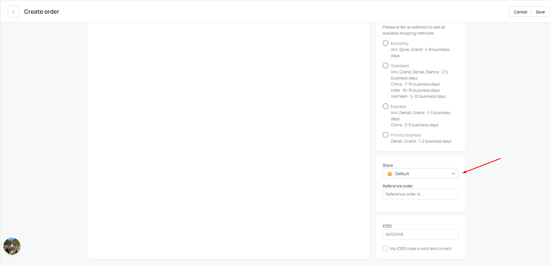Viewport: 551px width, 266px height.
Task: Click text 'Vini, Grand, Denali, Blanca : 2-5 business days'
Action: (x=419, y=75)
